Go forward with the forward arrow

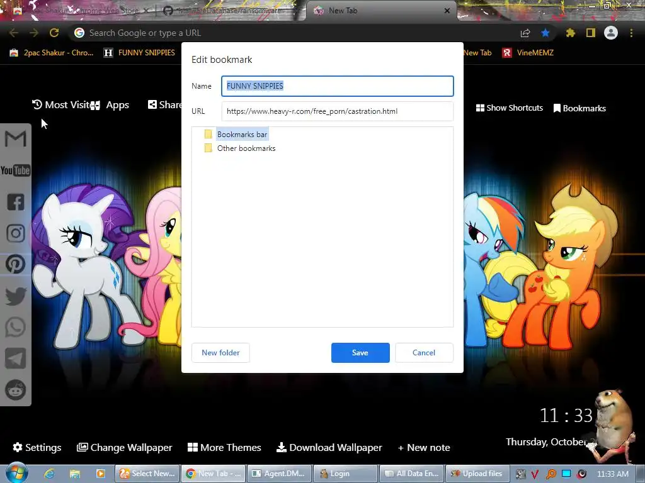pyautogui.click(x=34, y=33)
